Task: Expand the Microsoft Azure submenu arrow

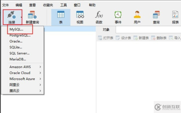Action: (40, 79)
